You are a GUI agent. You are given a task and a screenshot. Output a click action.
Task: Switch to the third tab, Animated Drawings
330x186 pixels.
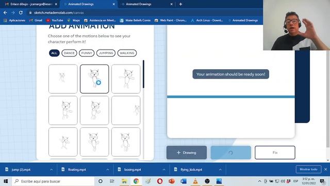(x=139, y=4)
